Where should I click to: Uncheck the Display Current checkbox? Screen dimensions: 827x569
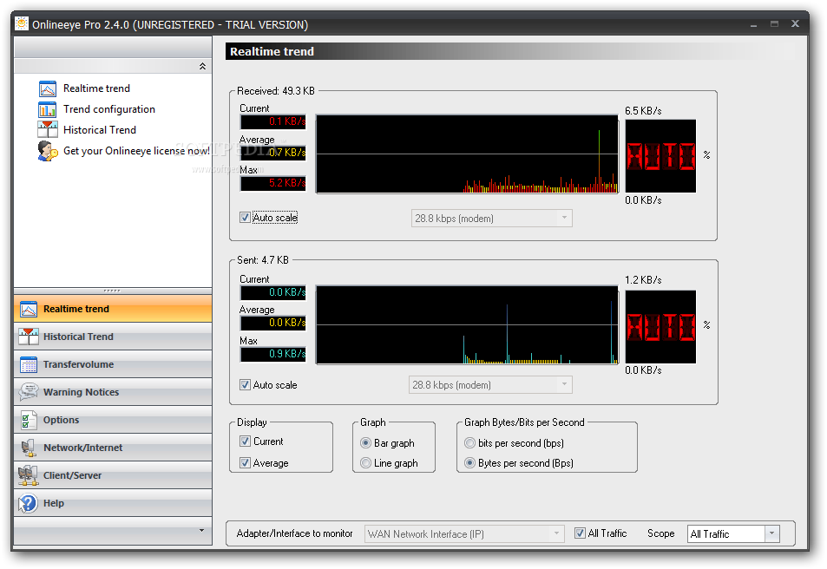pyautogui.click(x=245, y=441)
